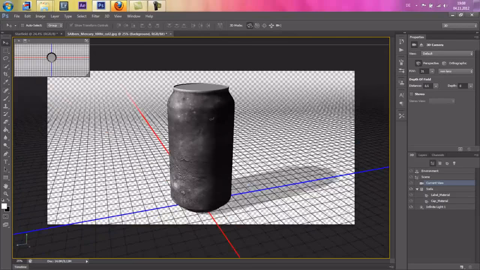Image resolution: width=480 pixels, height=270 pixels.
Task: Enable the Auto-Select checkbox
Action: 22,25
